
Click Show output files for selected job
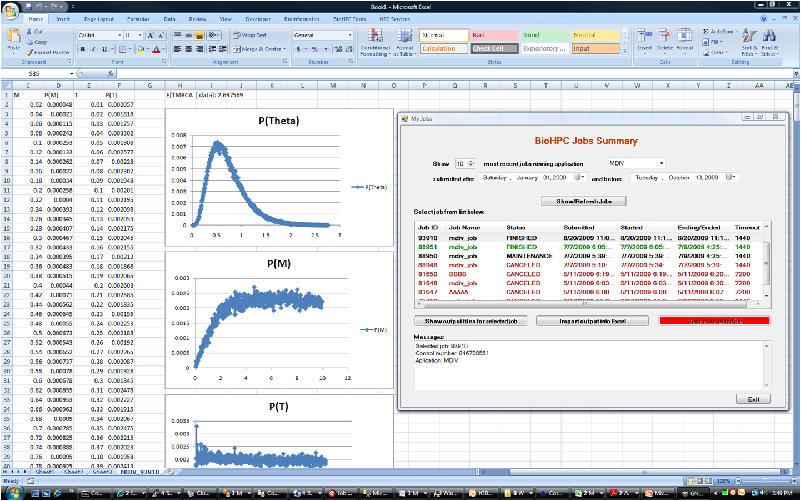point(471,321)
